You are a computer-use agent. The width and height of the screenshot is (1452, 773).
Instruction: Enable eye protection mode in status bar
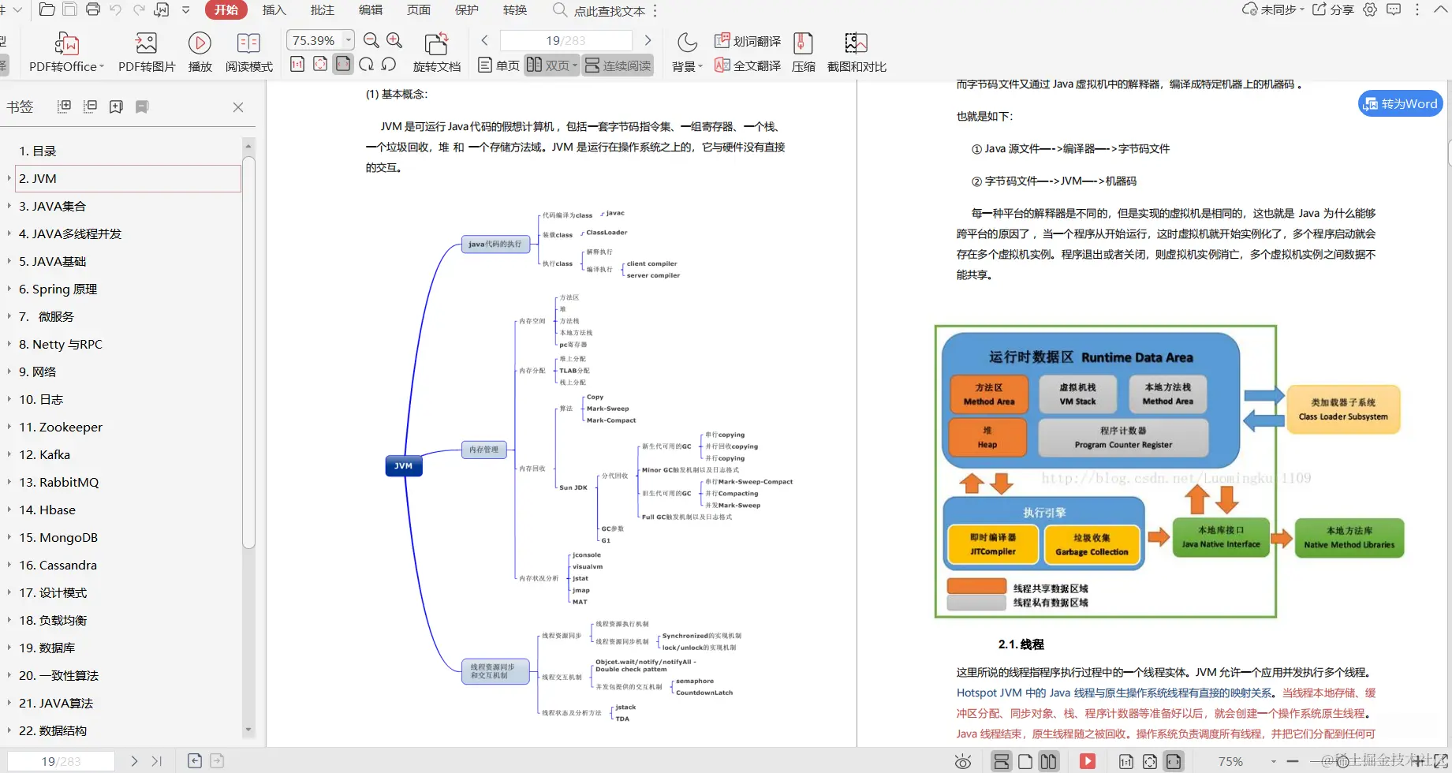963,760
